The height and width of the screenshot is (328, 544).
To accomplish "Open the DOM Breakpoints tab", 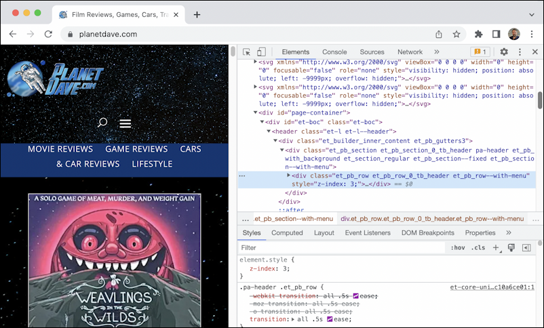I will tap(428, 232).
